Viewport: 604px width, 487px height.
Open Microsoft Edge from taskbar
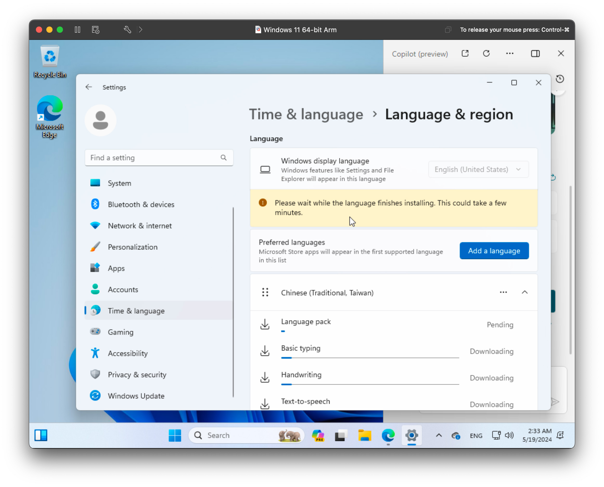[388, 435]
